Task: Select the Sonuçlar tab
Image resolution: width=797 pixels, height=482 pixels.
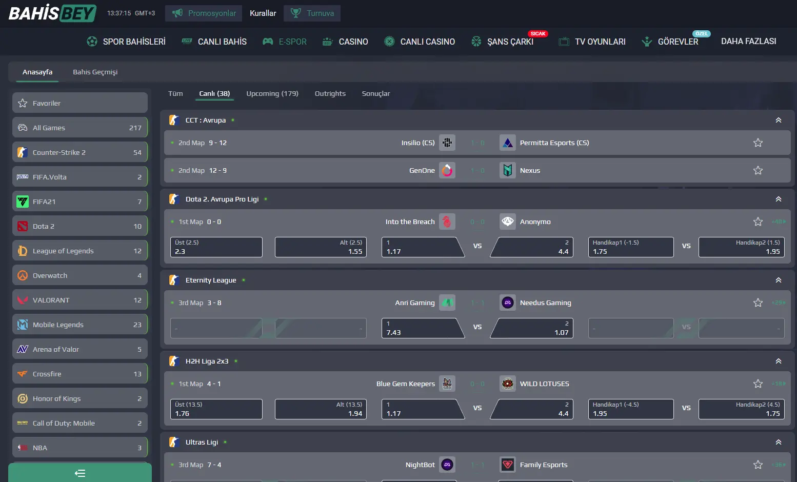Action: tap(376, 93)
